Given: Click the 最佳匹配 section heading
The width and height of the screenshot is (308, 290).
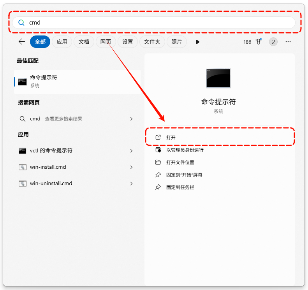Looking at the screenshot, I should [x=28, y=61].
